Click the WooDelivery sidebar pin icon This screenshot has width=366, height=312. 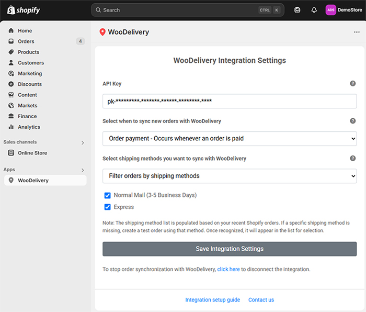click(x=11, y=180)
